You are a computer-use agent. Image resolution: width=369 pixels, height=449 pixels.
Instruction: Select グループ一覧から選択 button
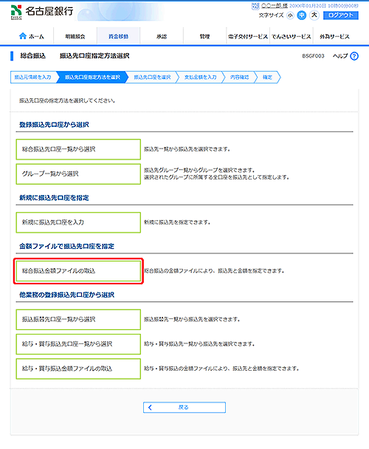click(x=78, y=174)
